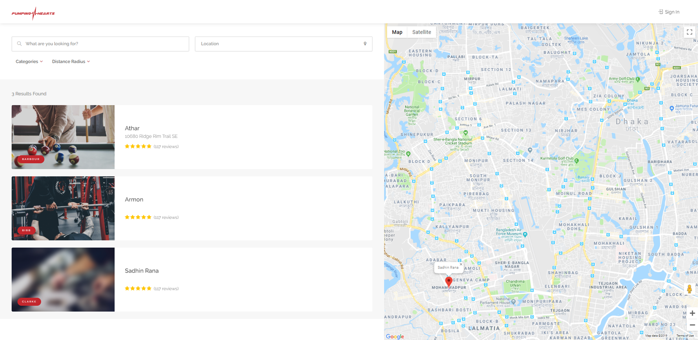Open the Armon listing thumbnail
The width and height of the screenshot is (698, 340).
tap(63, 208)
